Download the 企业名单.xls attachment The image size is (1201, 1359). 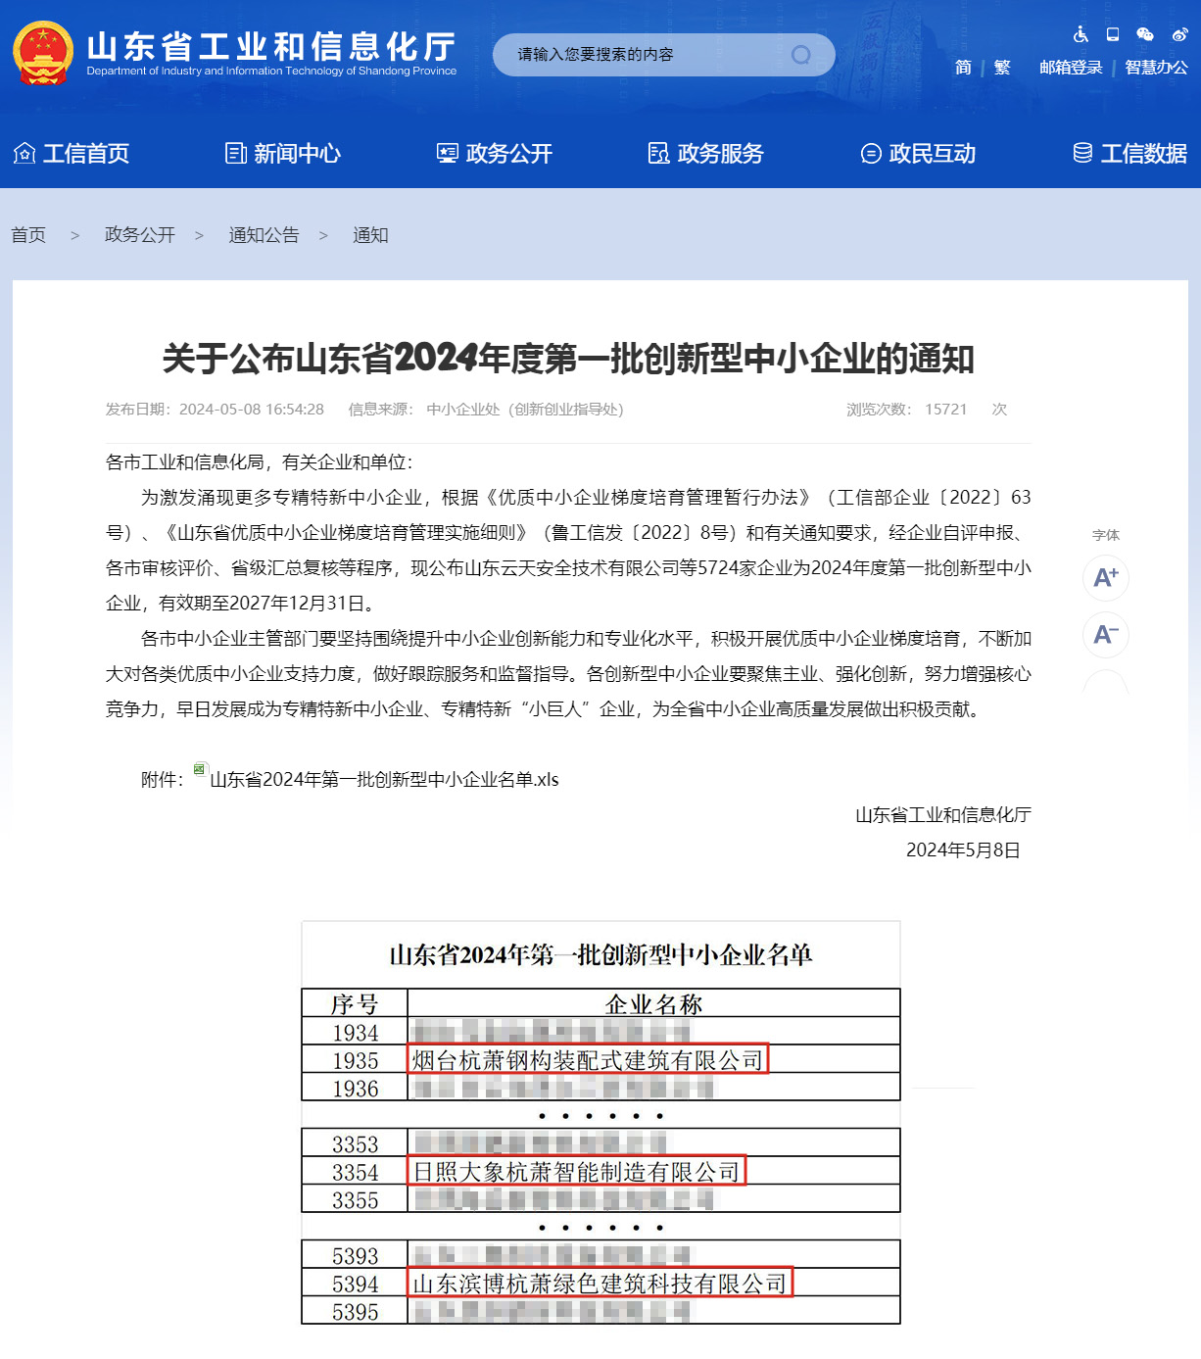(x=384, y=780)
